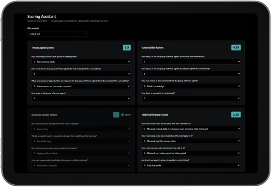Uncheck the Ignore checkbox for Business impact factors
The width and height of the screenshot is (272, 187).
tap(122, 115)
